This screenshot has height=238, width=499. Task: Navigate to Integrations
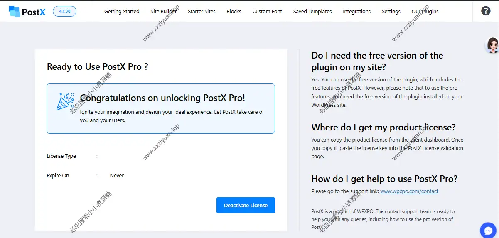[356, 12]
